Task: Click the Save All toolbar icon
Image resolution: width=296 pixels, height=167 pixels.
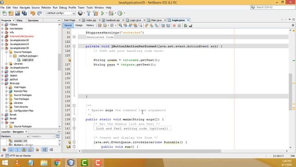Action: 25,13
